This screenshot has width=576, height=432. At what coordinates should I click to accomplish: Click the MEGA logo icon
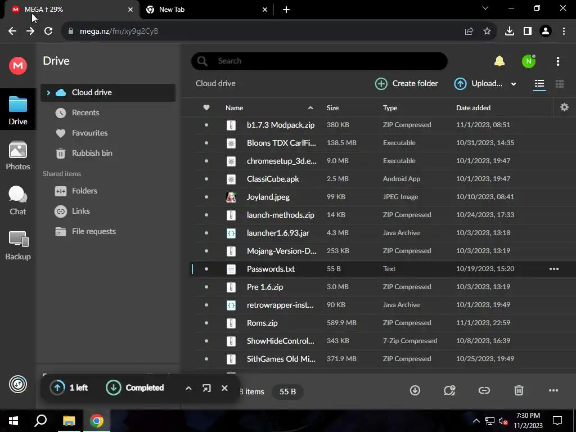(x=17, y=66)
